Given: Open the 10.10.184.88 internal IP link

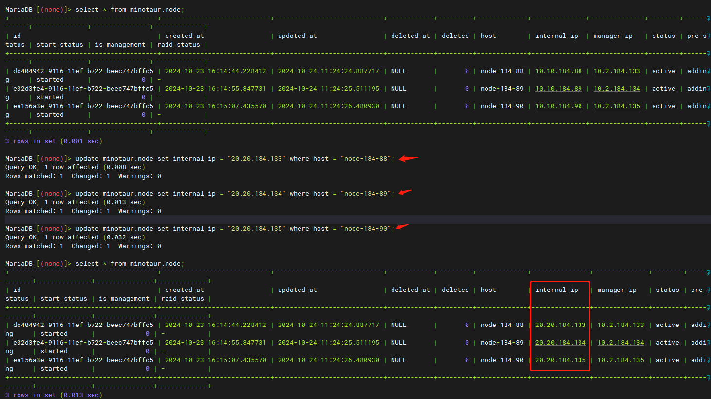Looking at the screenshot, I should click(x=559, y=71).
